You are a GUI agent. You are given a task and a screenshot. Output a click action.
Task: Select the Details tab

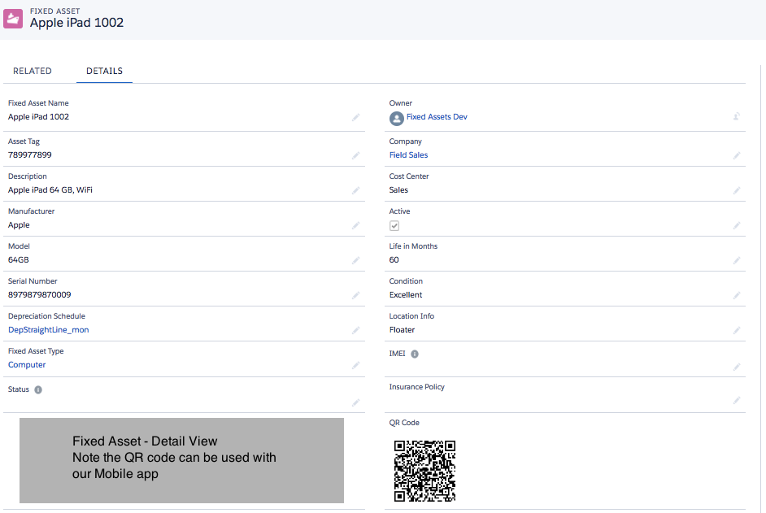pos(104,71)
